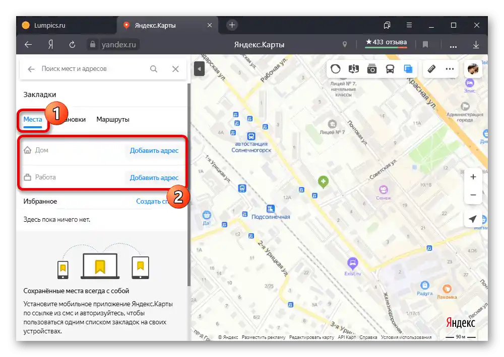The width and height of the screenshot is (504, 357).
Task: Open Yandex home via Я icon
Action: (x=50, y=45)
